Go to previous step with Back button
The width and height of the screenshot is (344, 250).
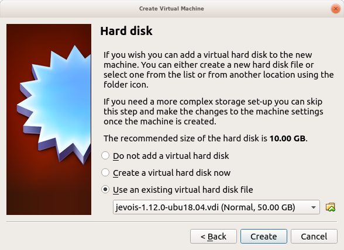(x=214, y=237)
